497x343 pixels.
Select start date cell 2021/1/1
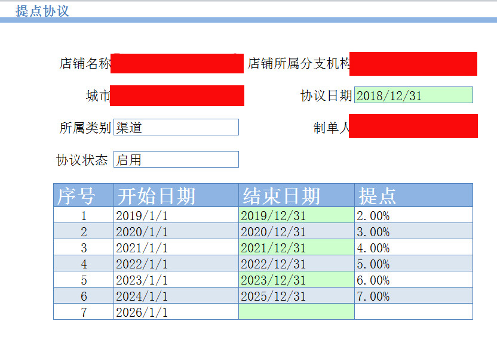click(176, 248)
